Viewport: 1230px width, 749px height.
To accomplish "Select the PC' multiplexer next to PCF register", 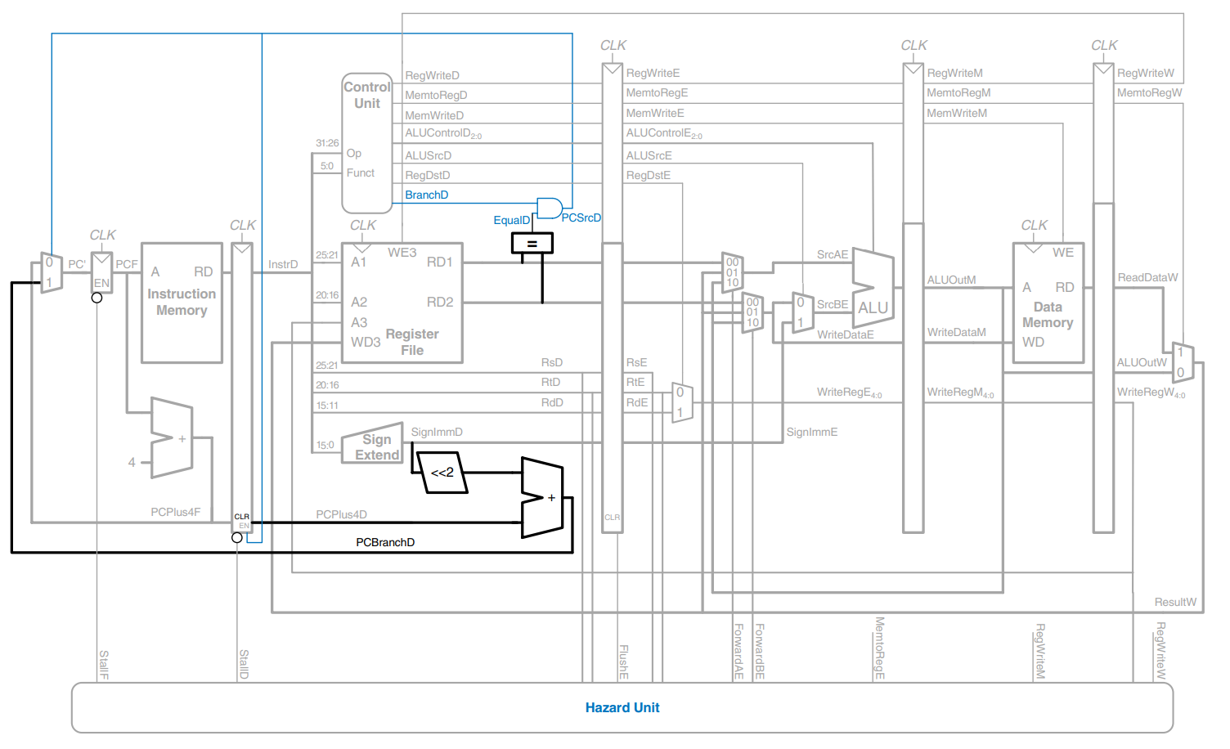I will [x=51, y=273].
